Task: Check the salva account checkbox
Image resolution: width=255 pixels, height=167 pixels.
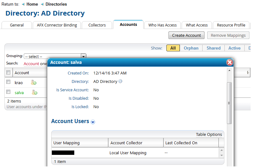Action: (8, 92)
